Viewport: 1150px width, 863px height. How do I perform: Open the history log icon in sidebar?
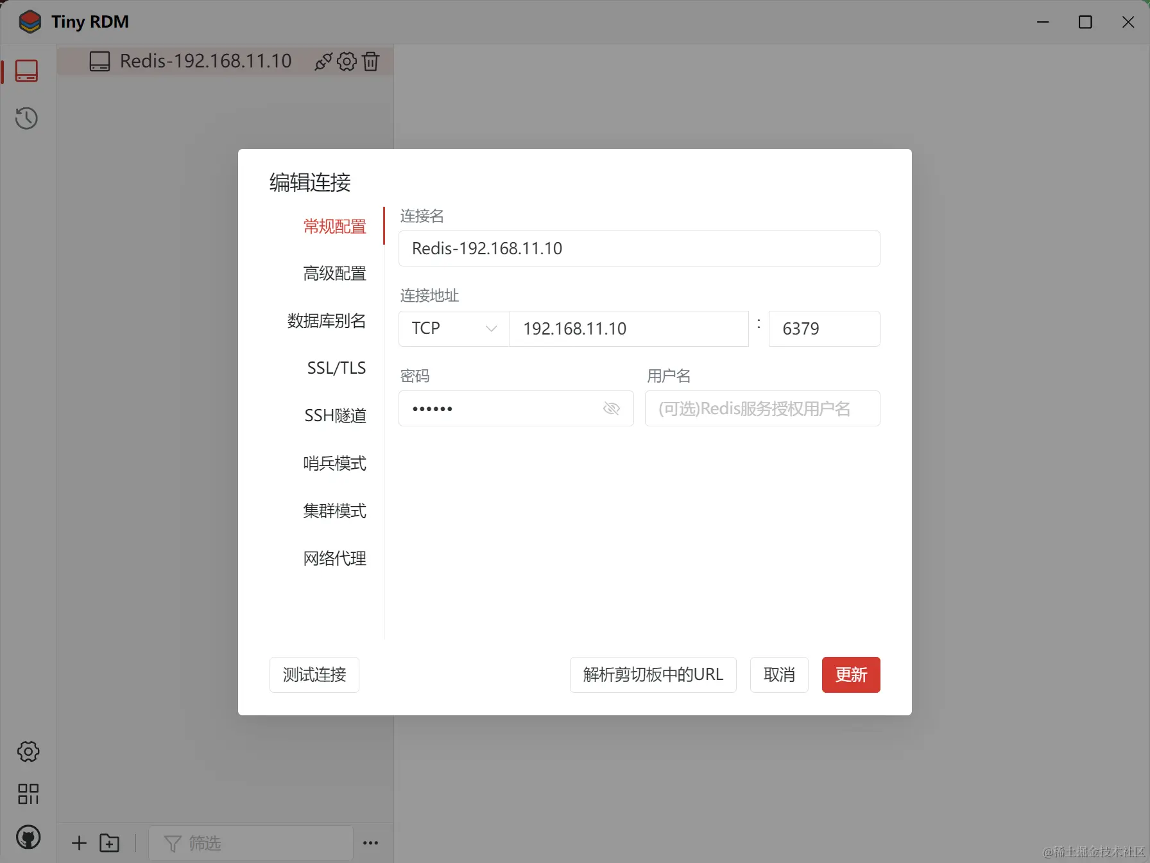click(x=26, y=118)
